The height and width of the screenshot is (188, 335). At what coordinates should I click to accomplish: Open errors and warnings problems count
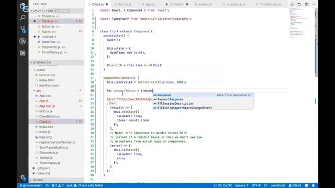pos(58,185)
